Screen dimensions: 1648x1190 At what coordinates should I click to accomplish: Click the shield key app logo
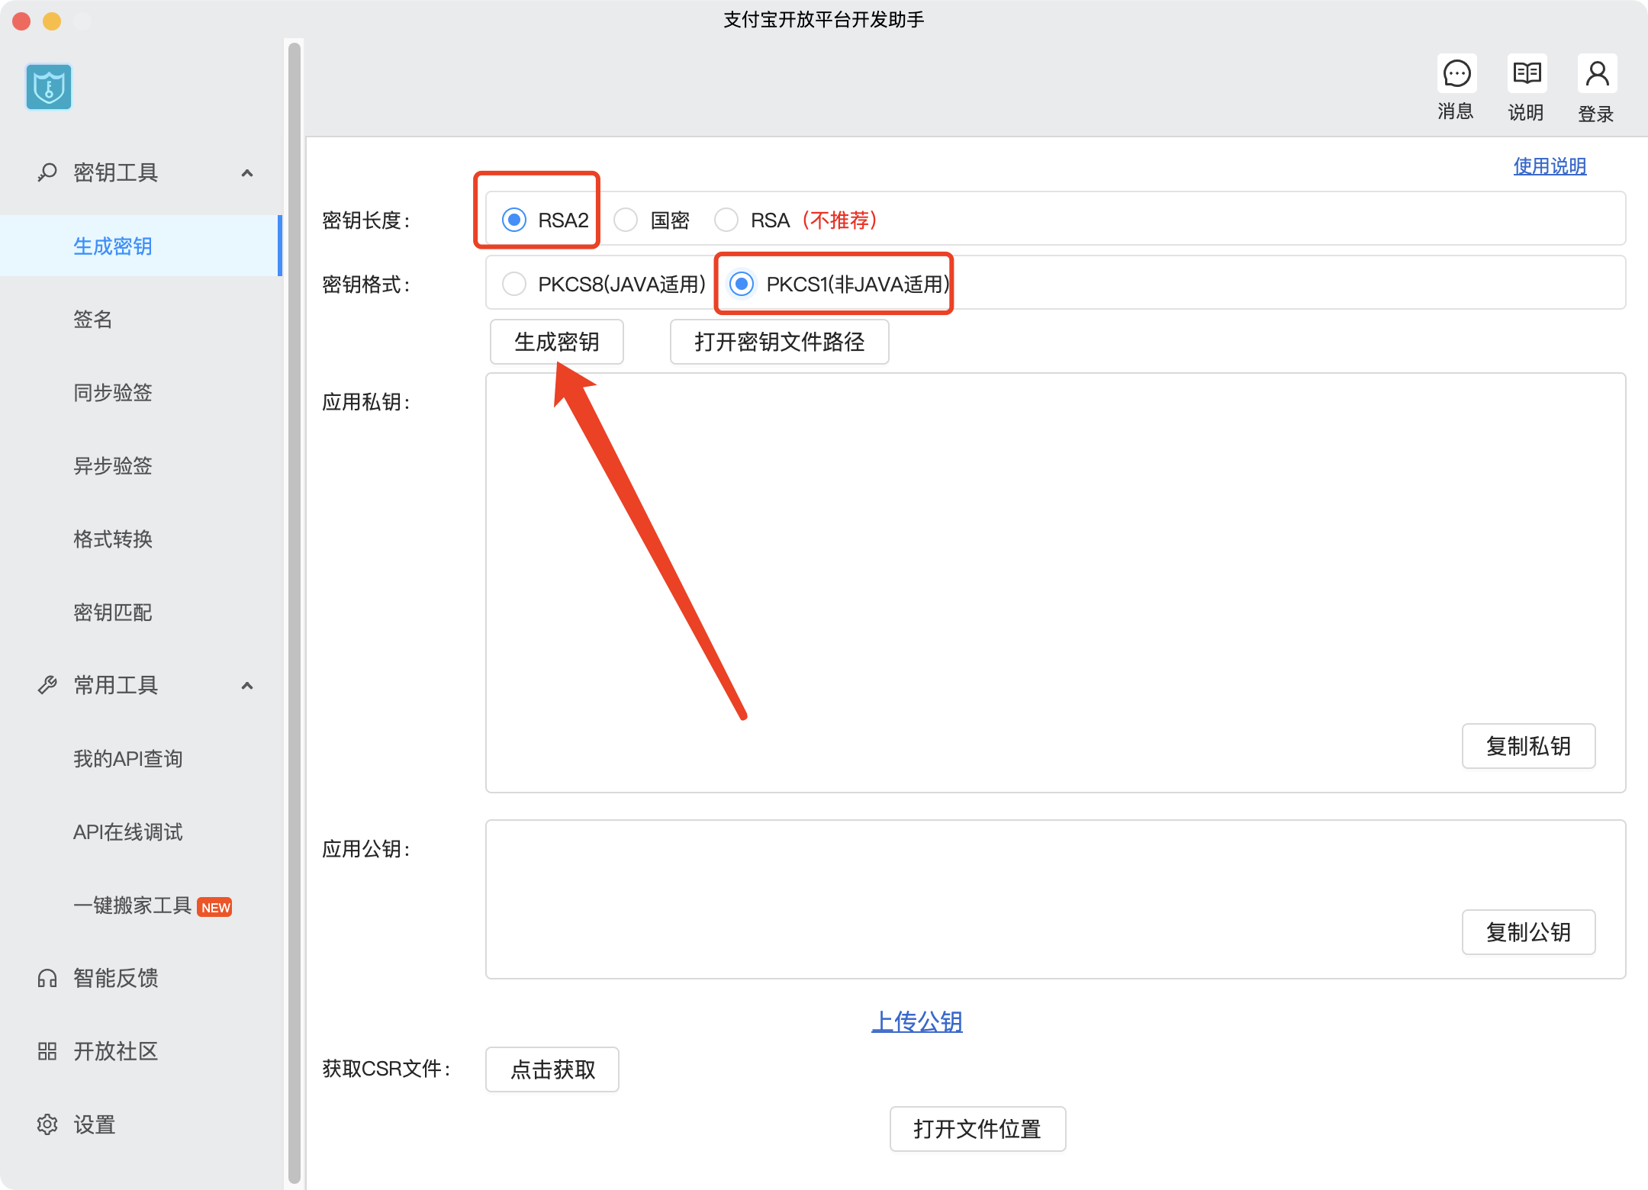[49, 87]
